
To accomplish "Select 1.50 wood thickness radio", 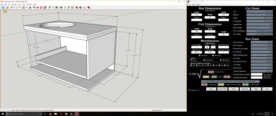I will coord(214,65).
